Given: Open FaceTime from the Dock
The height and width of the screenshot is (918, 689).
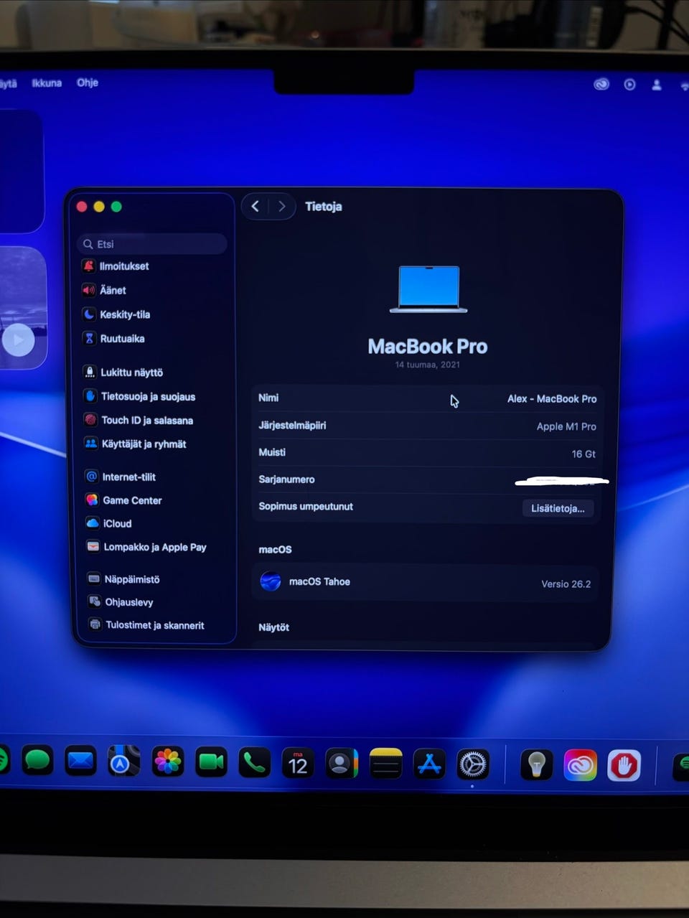Looking at the screenshot, I should click(211, 762).
